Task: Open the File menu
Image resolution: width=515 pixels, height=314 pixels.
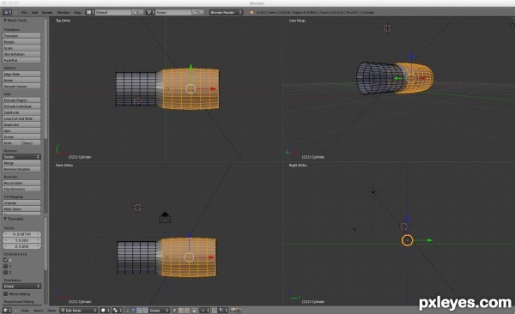Action: pos(24,12)
